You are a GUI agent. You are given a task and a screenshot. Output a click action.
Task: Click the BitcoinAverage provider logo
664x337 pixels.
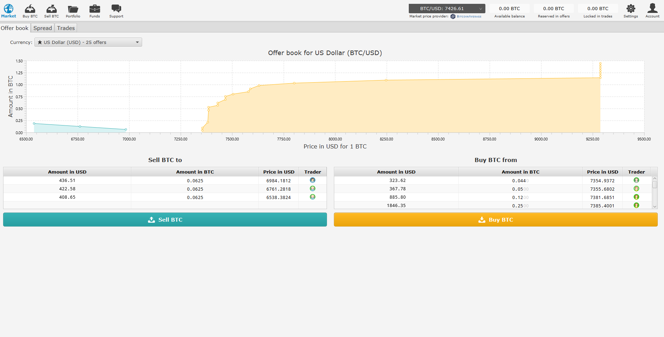(466, 16)
